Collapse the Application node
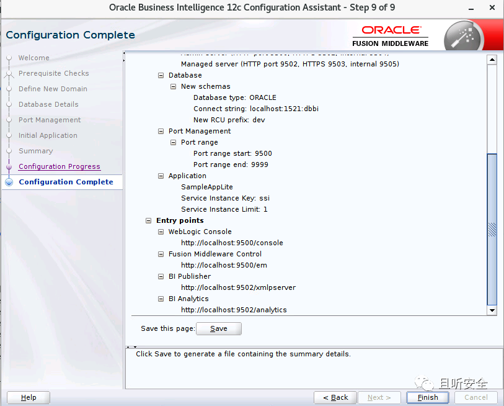This screenshot has height=406, width=504. [x=161, y=176]
